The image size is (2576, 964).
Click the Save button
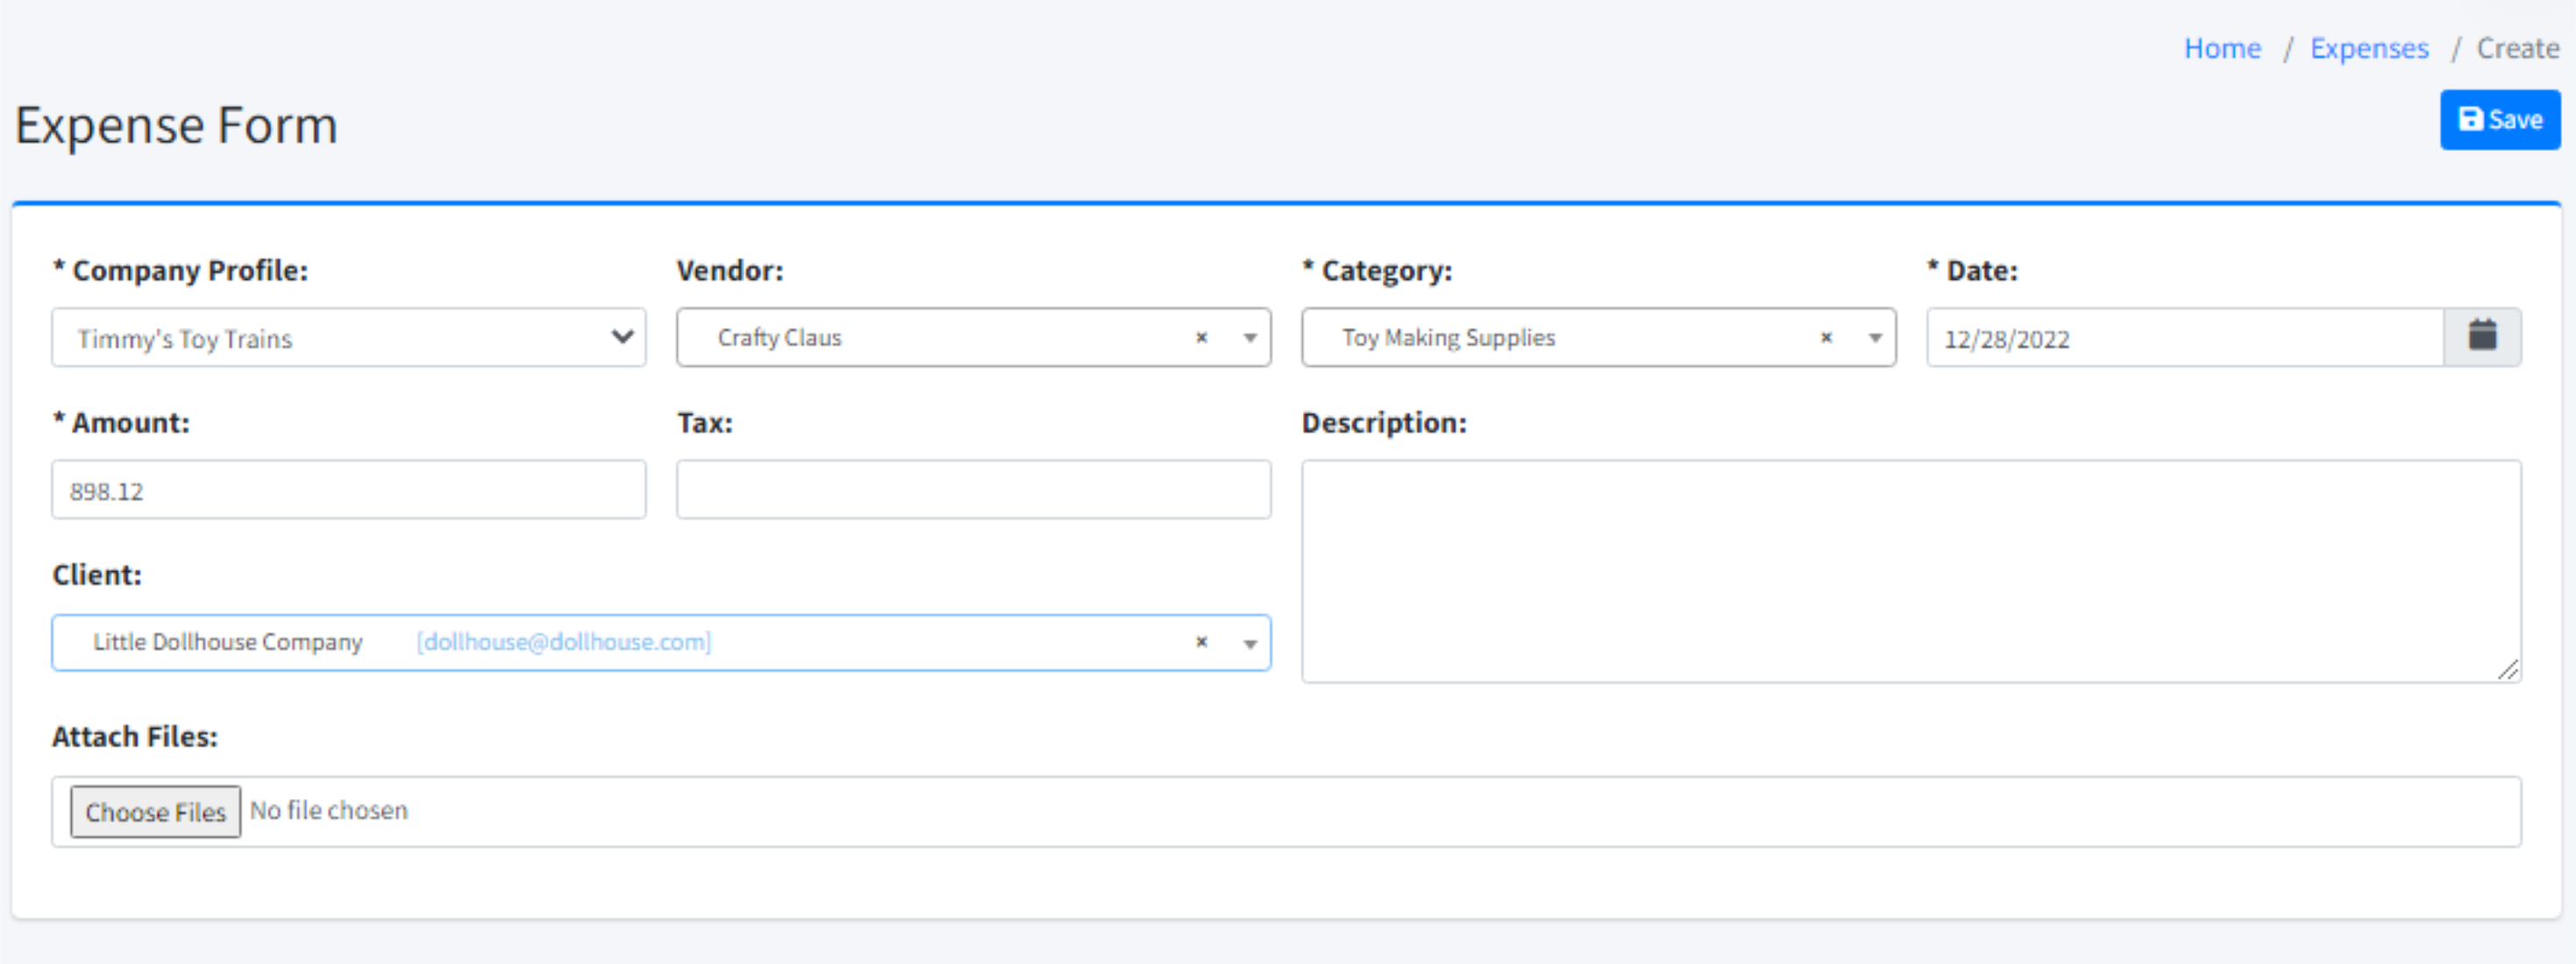click(2499, 120)
